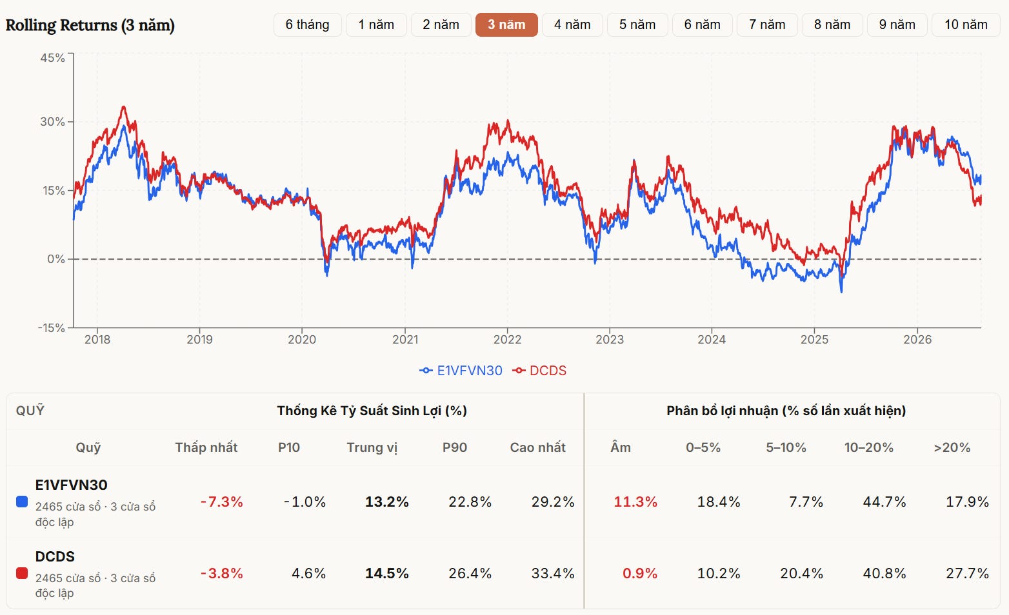
Task: Click the 2022 label on the chart axis
Action: click(x=507, y=340)
